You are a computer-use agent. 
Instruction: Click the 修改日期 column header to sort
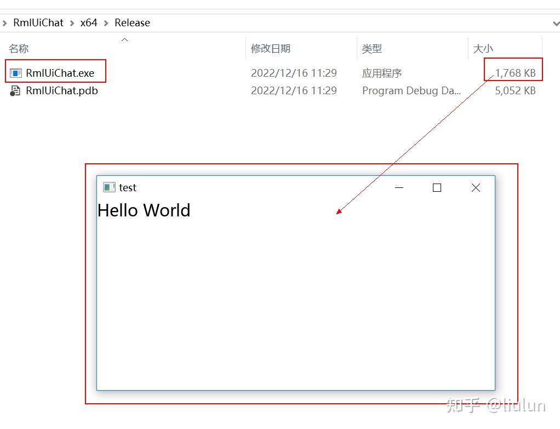pos(271,49)
